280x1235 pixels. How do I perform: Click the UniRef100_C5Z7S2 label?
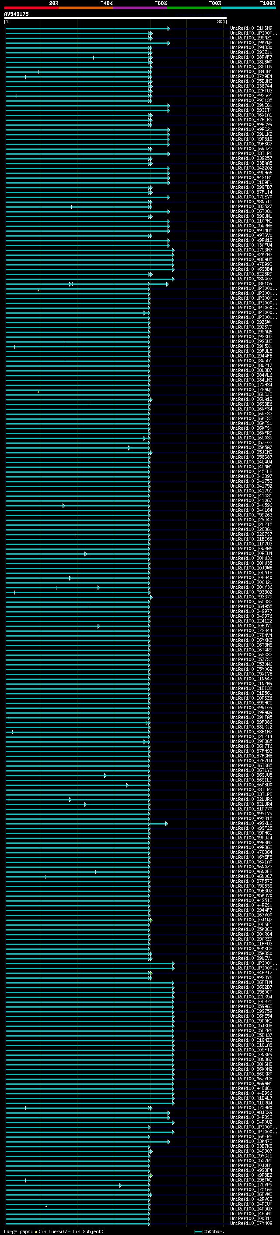[251, 659]
